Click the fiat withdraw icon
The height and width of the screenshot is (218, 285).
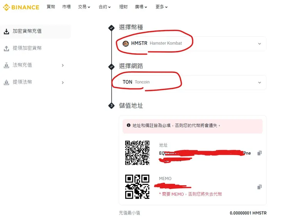point(7,82)
